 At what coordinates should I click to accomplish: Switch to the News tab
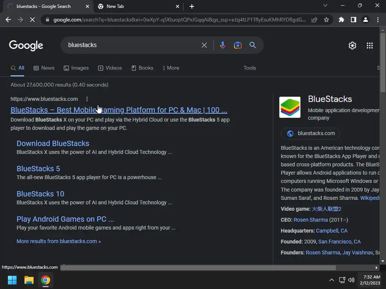[x=44, y=68]
